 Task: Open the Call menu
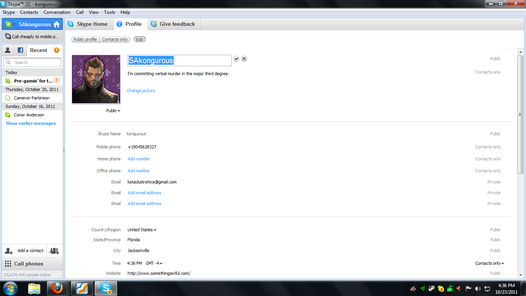[x=80, y=12]
